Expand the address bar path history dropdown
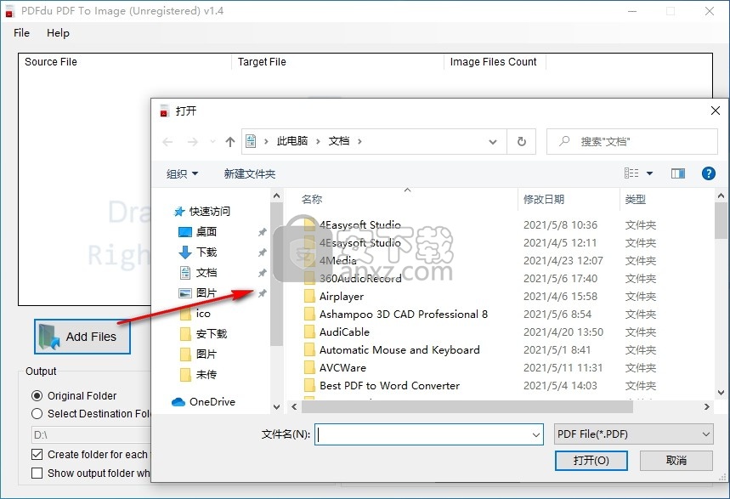Screen dimensions: 730x499 493,142
